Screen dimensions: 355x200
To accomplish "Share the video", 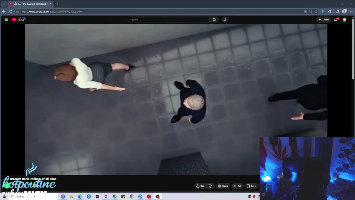I will click(223, 186).
